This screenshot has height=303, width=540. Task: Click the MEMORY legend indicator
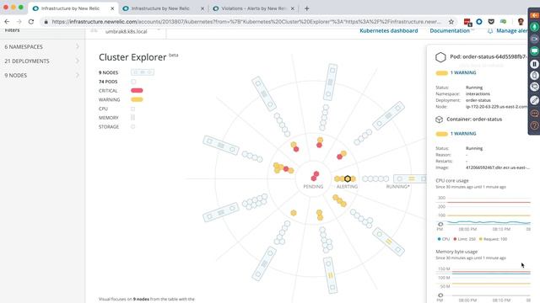click(133, 118)
